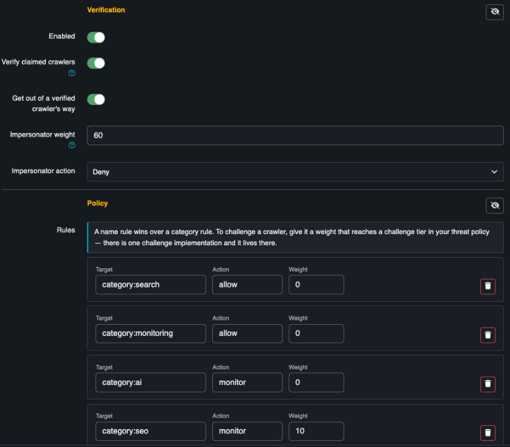Open help icon under Impersonator weight
This screenshot has height=447, width=510.
(x=71, y=145)
